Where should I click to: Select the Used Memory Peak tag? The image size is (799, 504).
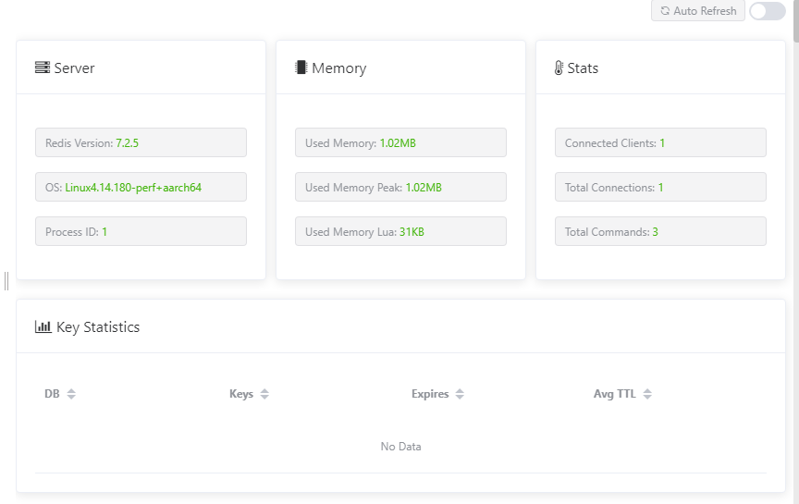tap(400, 187)
